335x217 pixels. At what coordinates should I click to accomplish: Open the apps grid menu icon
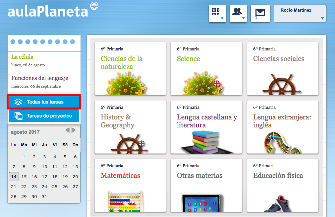pyautogui.click(x=217, y=13)
